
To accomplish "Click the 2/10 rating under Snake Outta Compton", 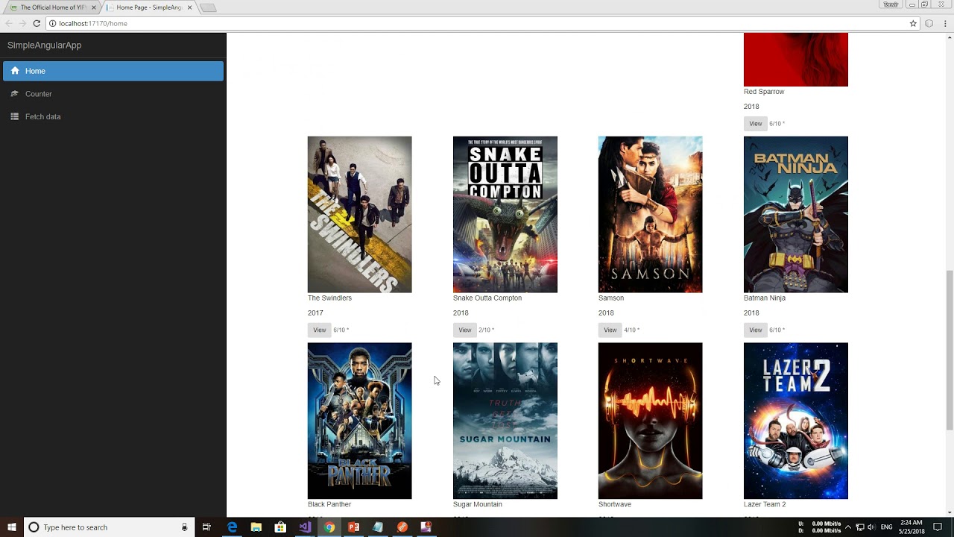I will [486, 330].
